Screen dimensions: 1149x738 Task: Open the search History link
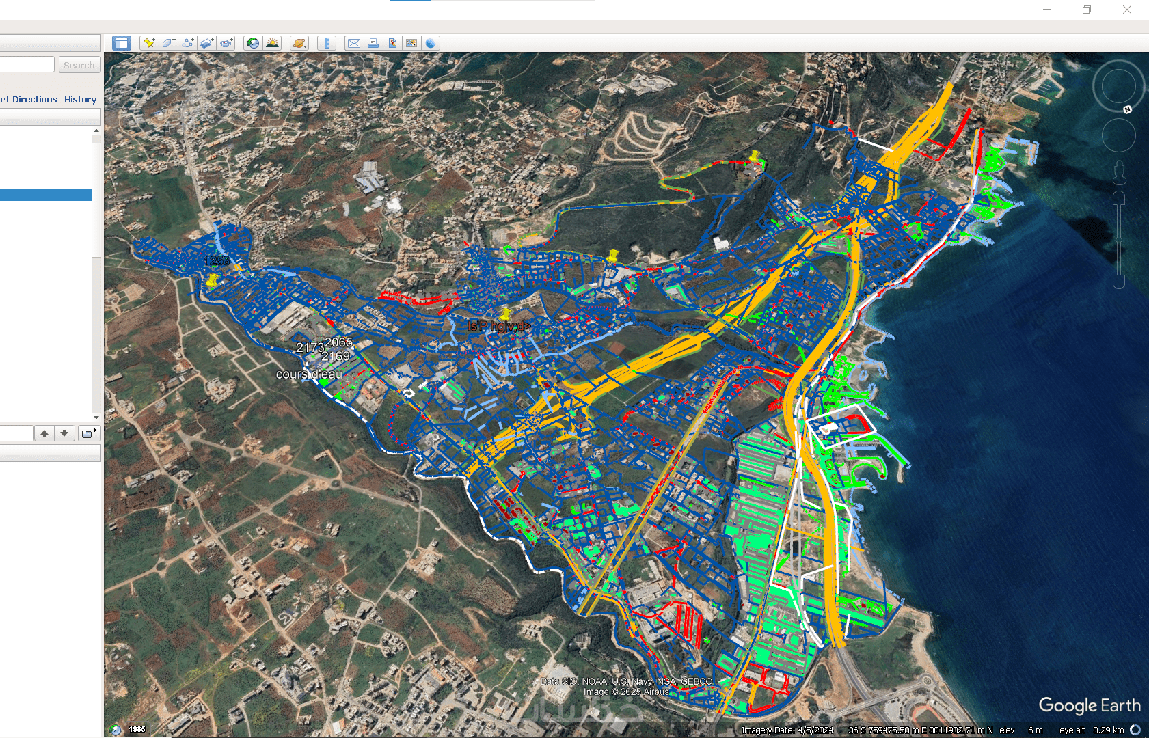81,100
